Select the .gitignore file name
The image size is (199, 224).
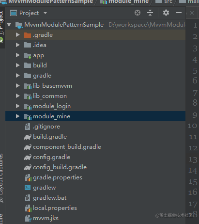[x=46, y=127]
